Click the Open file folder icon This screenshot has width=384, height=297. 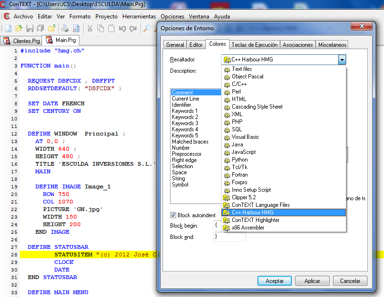coord(19,28)
